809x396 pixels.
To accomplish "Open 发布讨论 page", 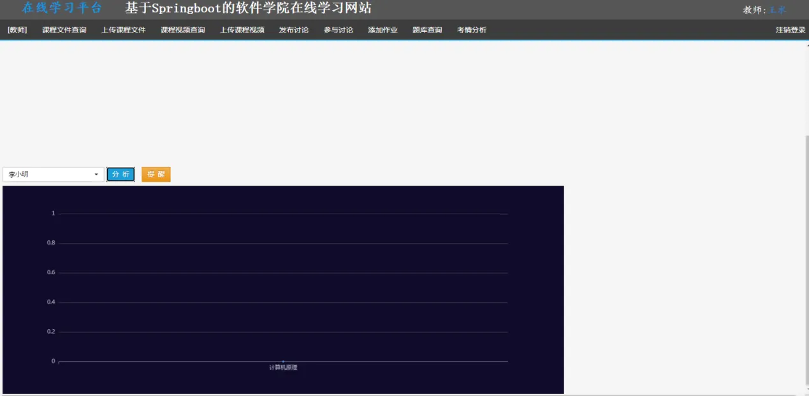I will point(294,30).
